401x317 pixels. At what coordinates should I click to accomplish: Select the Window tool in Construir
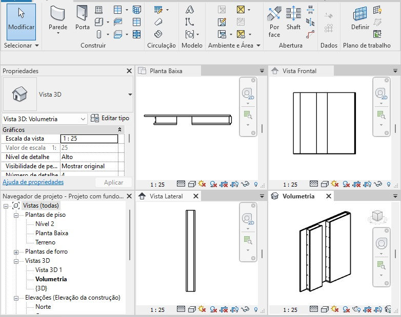(x=99, y=10)
